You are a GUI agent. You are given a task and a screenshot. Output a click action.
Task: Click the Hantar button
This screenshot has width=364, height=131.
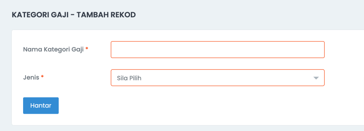pos(41,106)
